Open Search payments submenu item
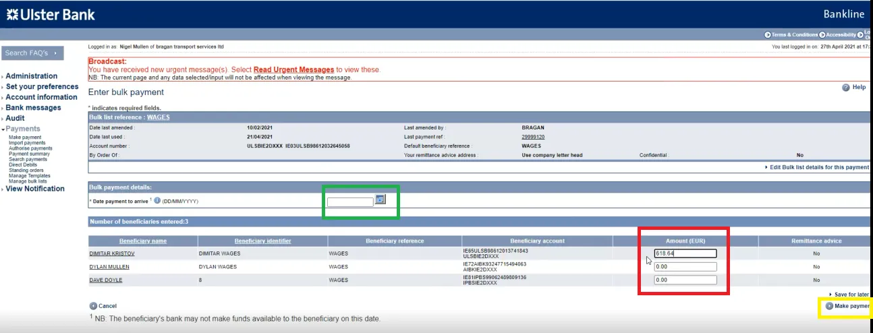873x333 pixels. (x=28, y=159)
